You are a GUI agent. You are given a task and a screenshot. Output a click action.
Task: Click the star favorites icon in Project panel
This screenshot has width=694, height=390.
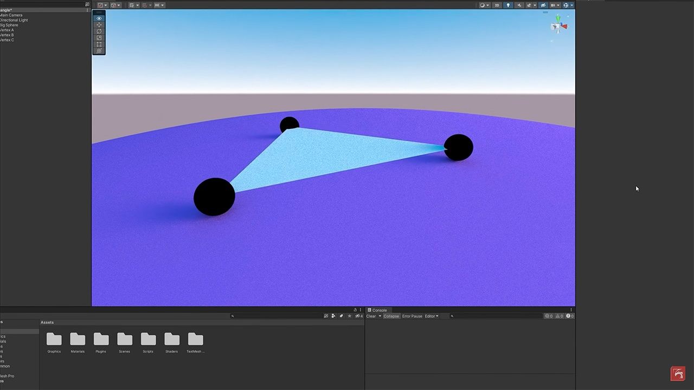350,316
